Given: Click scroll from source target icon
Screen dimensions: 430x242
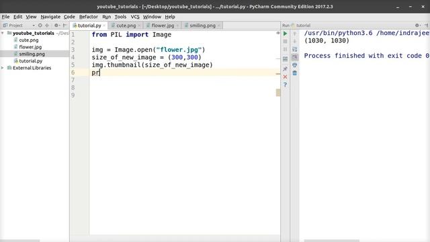Looking at the screenshot, I should [40, 26].
